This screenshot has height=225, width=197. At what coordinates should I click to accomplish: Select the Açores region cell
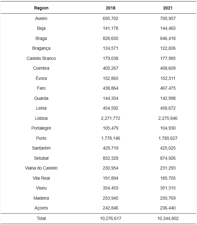(x=41, y=208)
